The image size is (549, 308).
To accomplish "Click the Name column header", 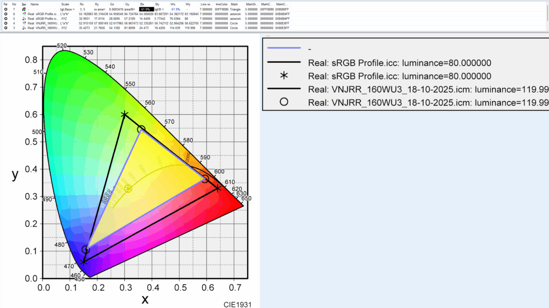I will (34, 4).
